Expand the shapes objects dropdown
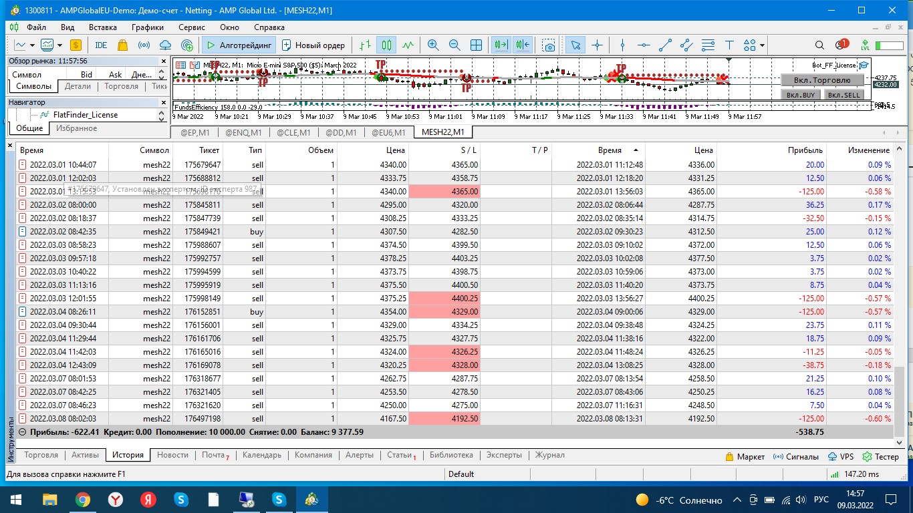This screenshot has width=913, height=513. pyautogui.click(x=762, y=45)
